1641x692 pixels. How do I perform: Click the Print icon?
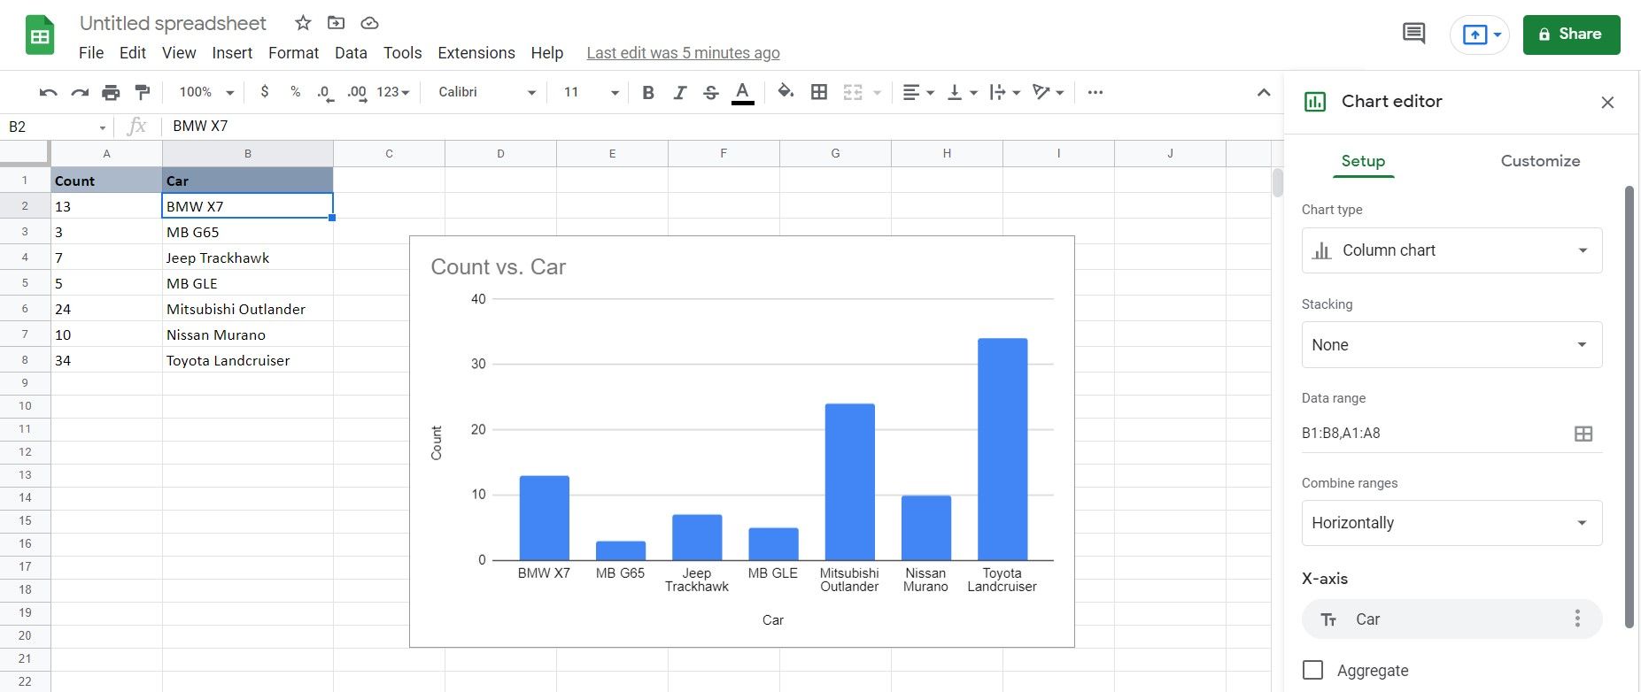click(x=111, y=92)
